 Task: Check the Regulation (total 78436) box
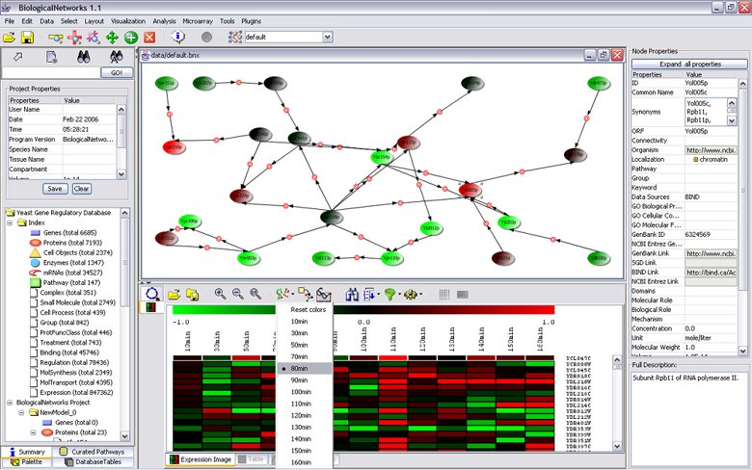click(34, 363)
